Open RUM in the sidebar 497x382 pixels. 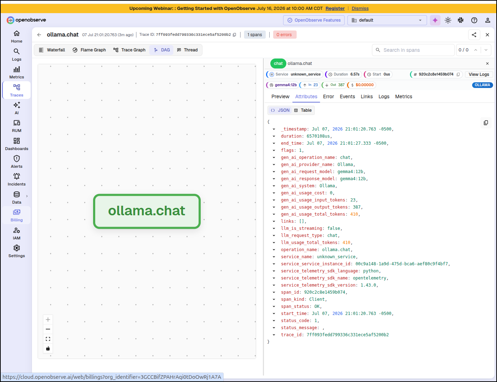(x=16, y=126)
